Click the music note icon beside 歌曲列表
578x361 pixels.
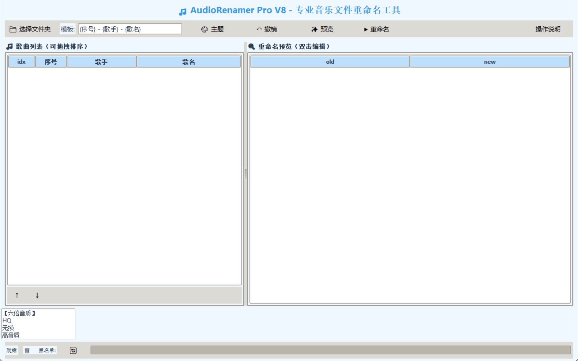[9, 46]
